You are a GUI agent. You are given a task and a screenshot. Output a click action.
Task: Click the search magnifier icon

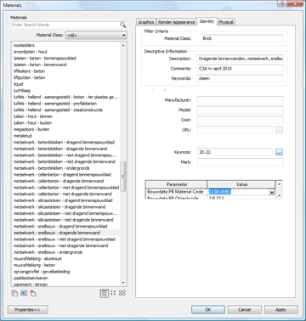pyautogui.click(x=122, y=25)
